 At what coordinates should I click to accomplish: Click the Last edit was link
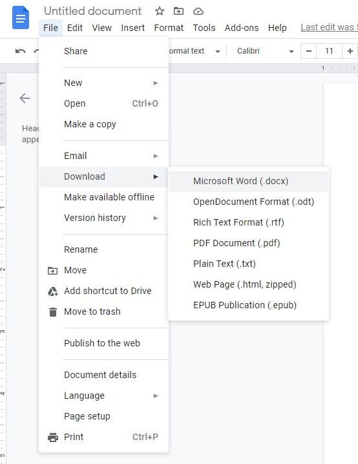[330, 27]
